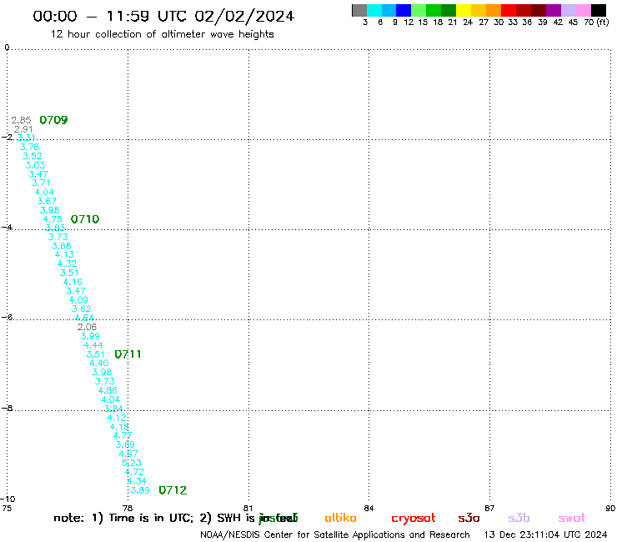Screen dimensions: 617x542
Task: Click the black 70 ft legend swatch
Action: pos(599,10)
